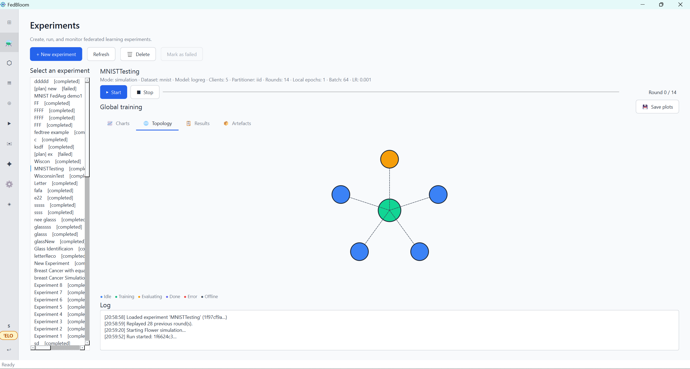The width and height of the screenshot is (690, 369).
Task: Click the 'Round 0 / 14' counter
Action: pyautogui.click(x=662, y=92)
